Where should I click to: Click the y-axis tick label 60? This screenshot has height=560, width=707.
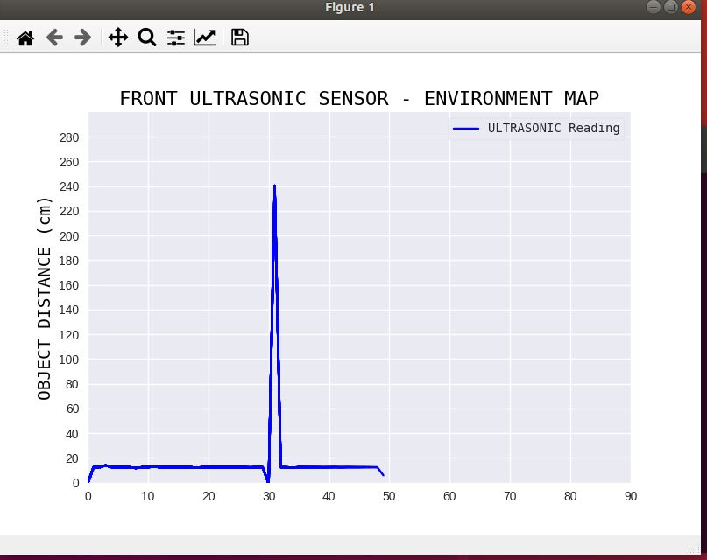pos(73,409)
